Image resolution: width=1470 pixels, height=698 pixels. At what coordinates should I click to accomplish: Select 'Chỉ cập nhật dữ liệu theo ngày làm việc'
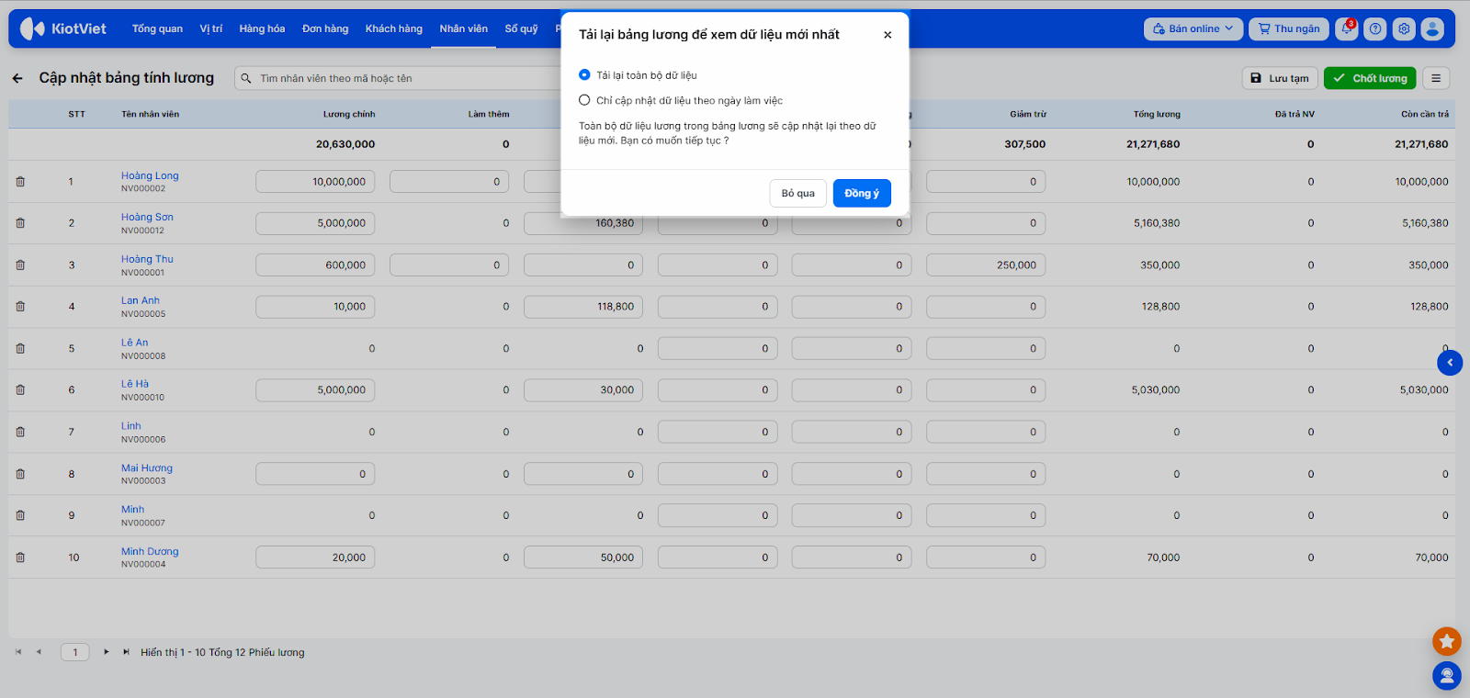[x=584, y=100]
